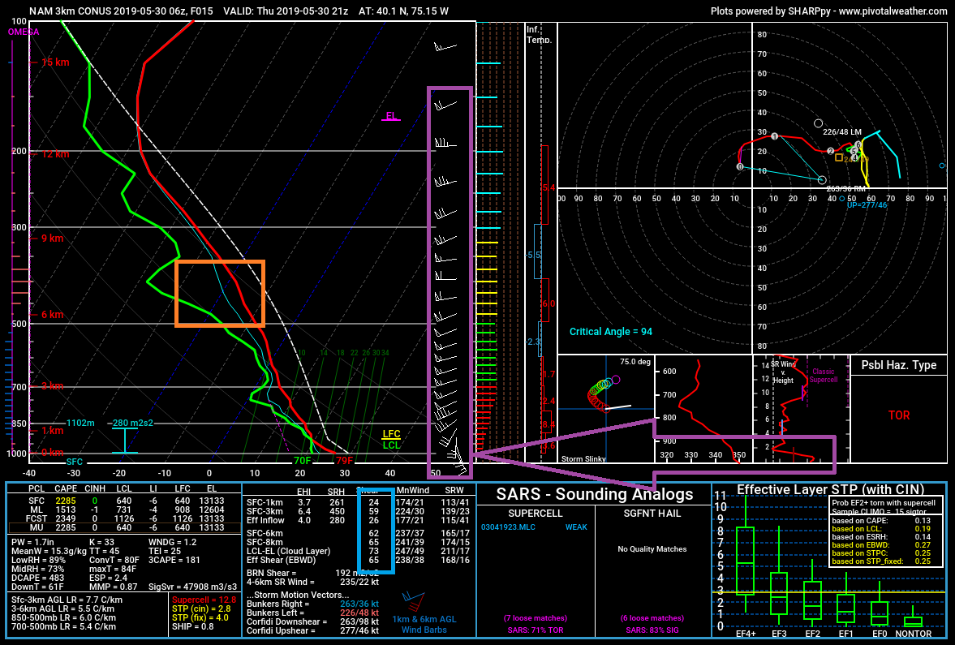This screenshot has width=955, height=645.
Task: Click the Bunkers right-mover circle on the hodograph
Action: [823, 180]
